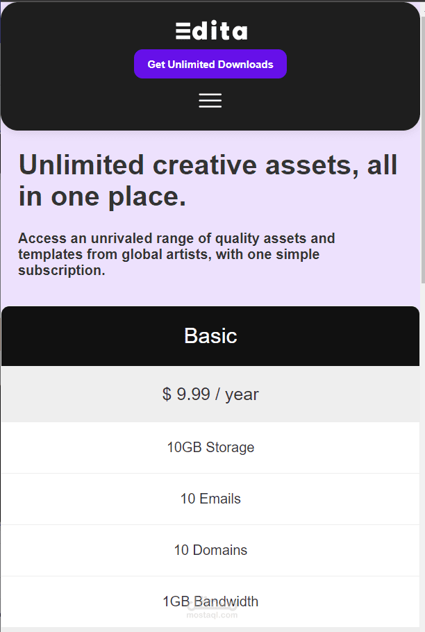Choose the 10 Domains feature row
This screenshot has width=425, height=632.
pos(210,550)
